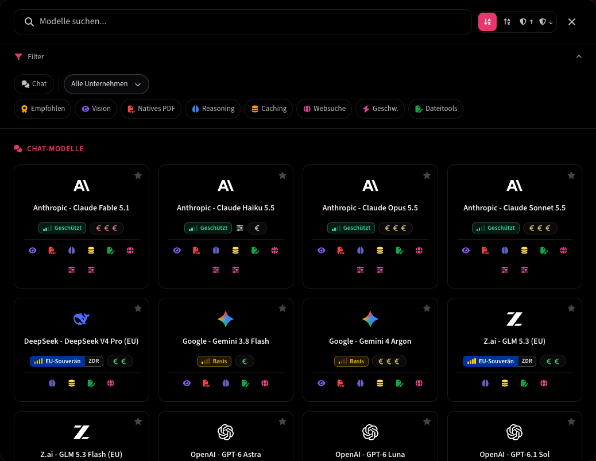Click single-euro price badge on Claude Haiku card
596x461 pixels.
(257, 228)
